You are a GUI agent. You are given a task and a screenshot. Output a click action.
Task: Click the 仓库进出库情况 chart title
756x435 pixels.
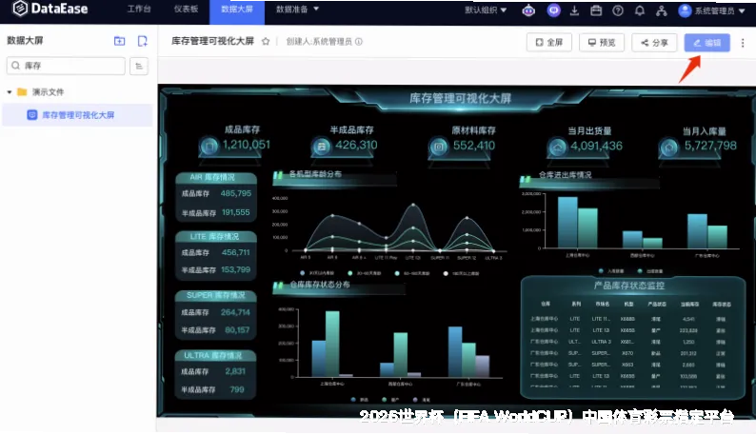click(565, 175)
